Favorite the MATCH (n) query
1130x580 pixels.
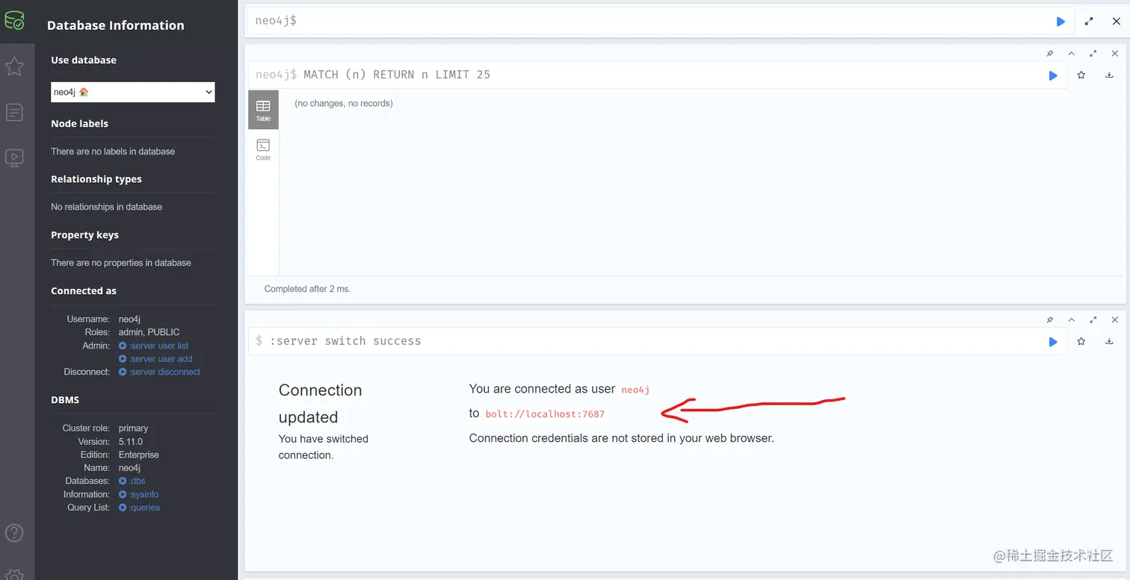pos(1081,75)
